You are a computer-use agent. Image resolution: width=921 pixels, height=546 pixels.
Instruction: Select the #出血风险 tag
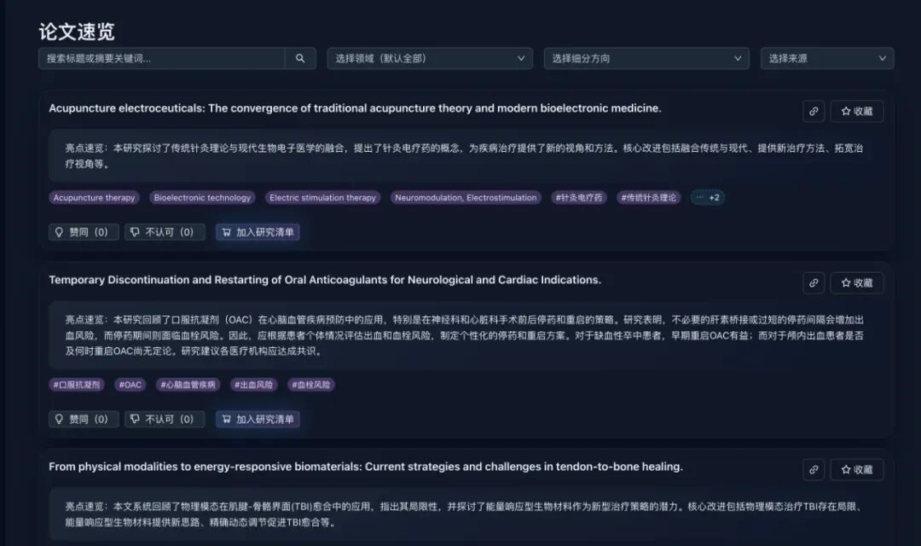tap(254, 385)
